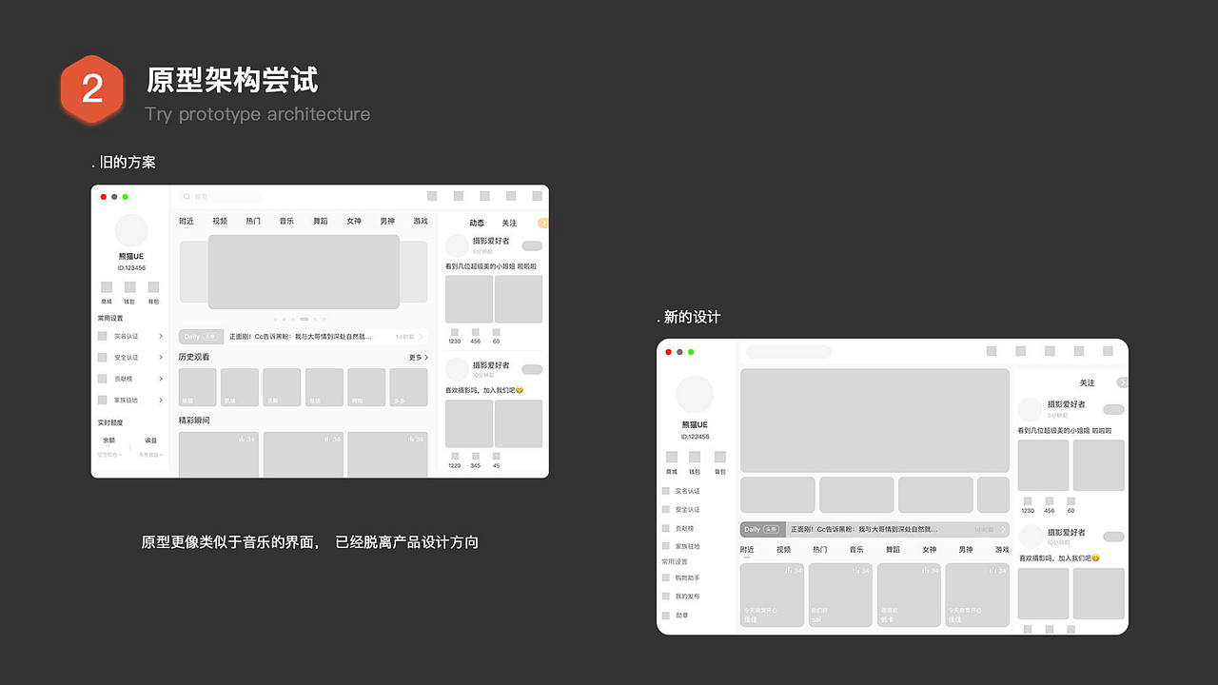Select the 家族驻地 icon in the new design sidebar
Screen dimensions: 1218x685
[666, 546]
